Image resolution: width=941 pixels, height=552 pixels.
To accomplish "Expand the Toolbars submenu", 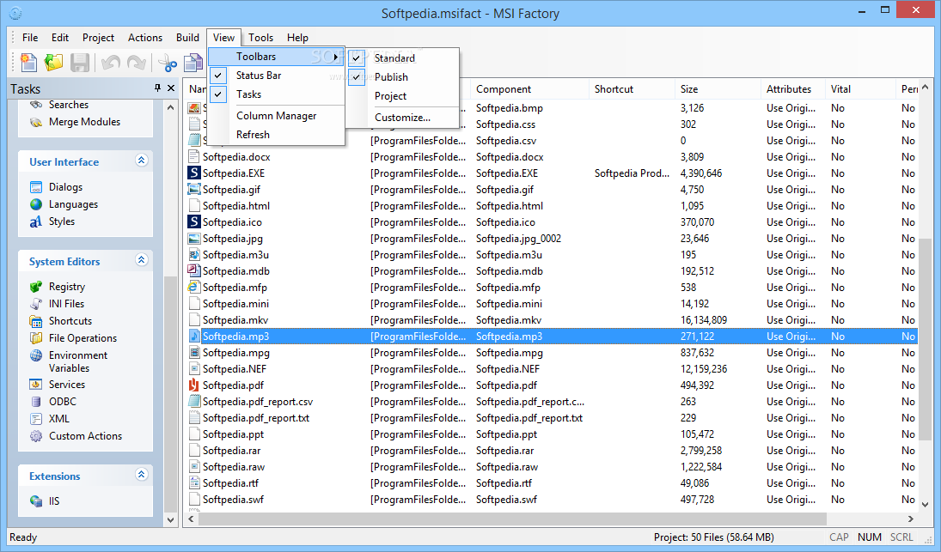I will (277, 57).
